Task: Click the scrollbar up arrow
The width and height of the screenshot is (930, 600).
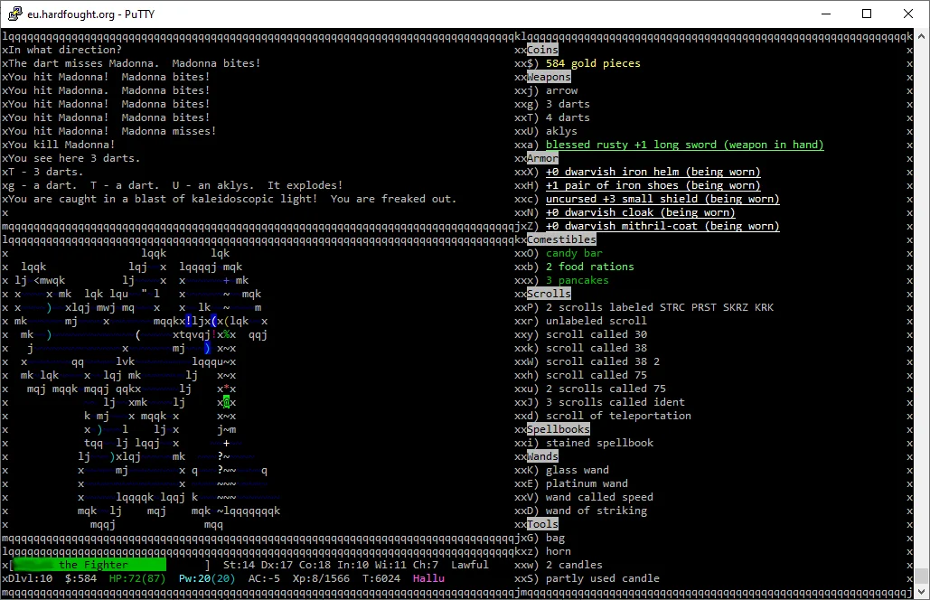Action: pyautogui.click(x=921, y=35)
